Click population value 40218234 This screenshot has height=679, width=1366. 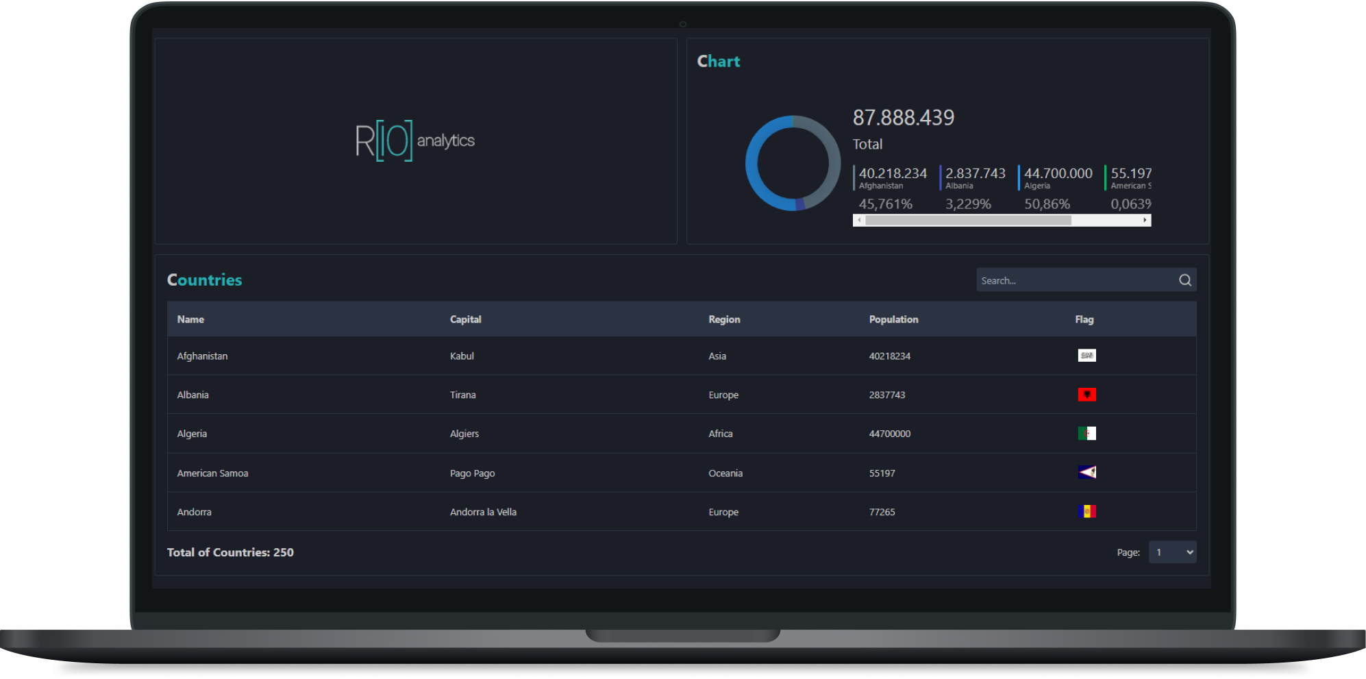coord(890,356)
